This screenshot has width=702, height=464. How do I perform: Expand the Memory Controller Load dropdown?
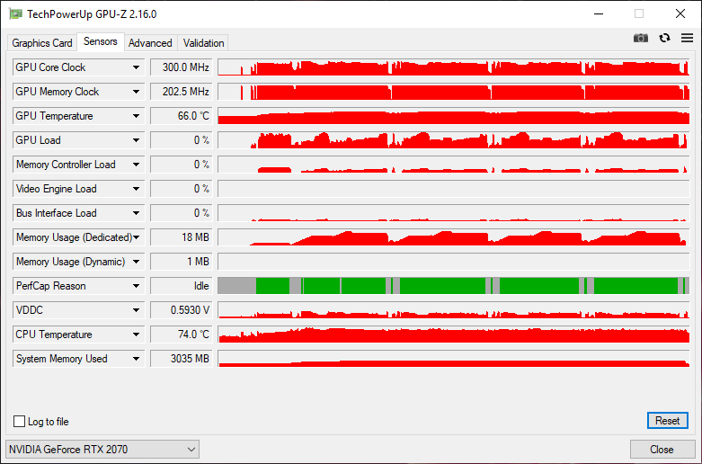click(136, 165)
